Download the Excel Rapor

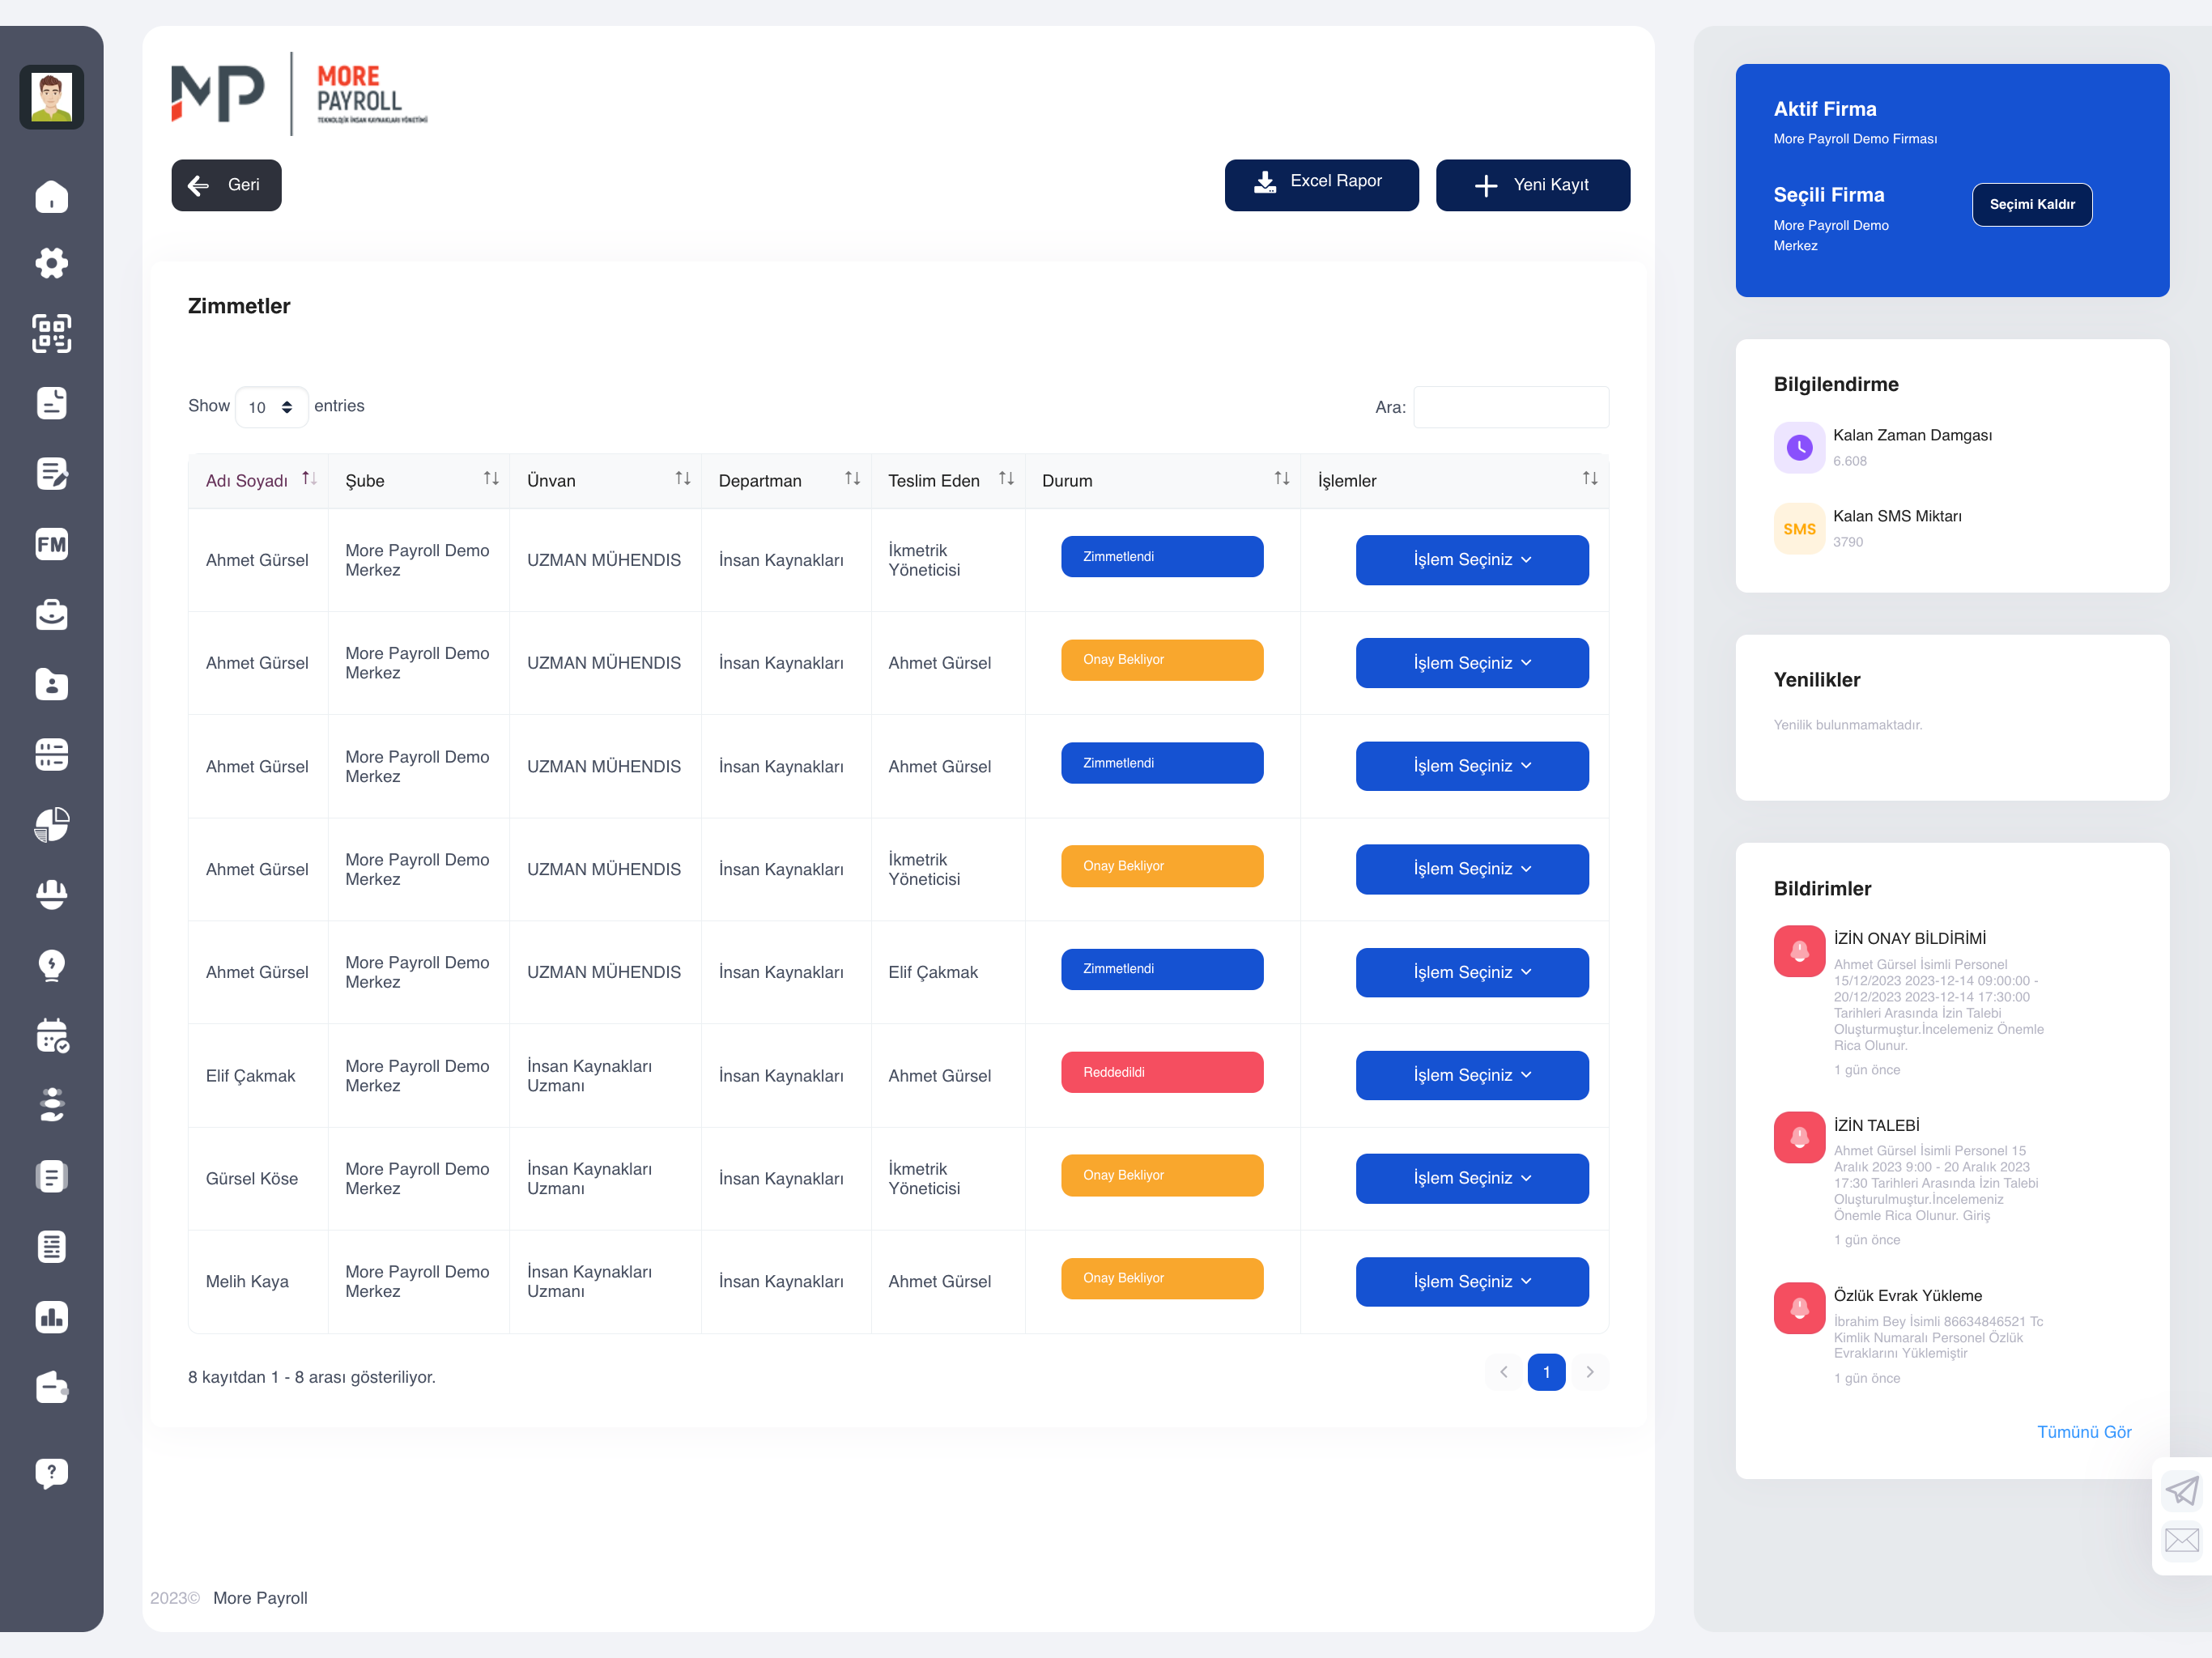coord(1321,185)
